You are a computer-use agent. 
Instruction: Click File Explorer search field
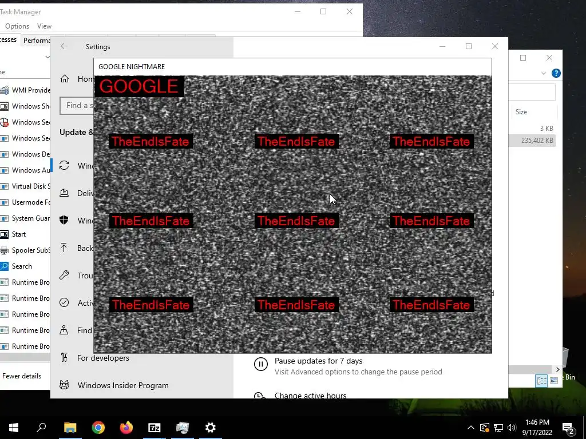pyautogui.click(x=532, y=92)
